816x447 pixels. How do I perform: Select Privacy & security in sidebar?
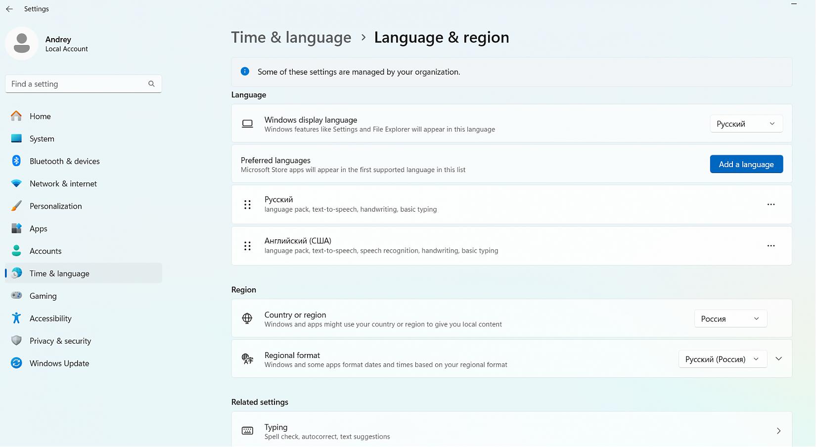[60, 341]
